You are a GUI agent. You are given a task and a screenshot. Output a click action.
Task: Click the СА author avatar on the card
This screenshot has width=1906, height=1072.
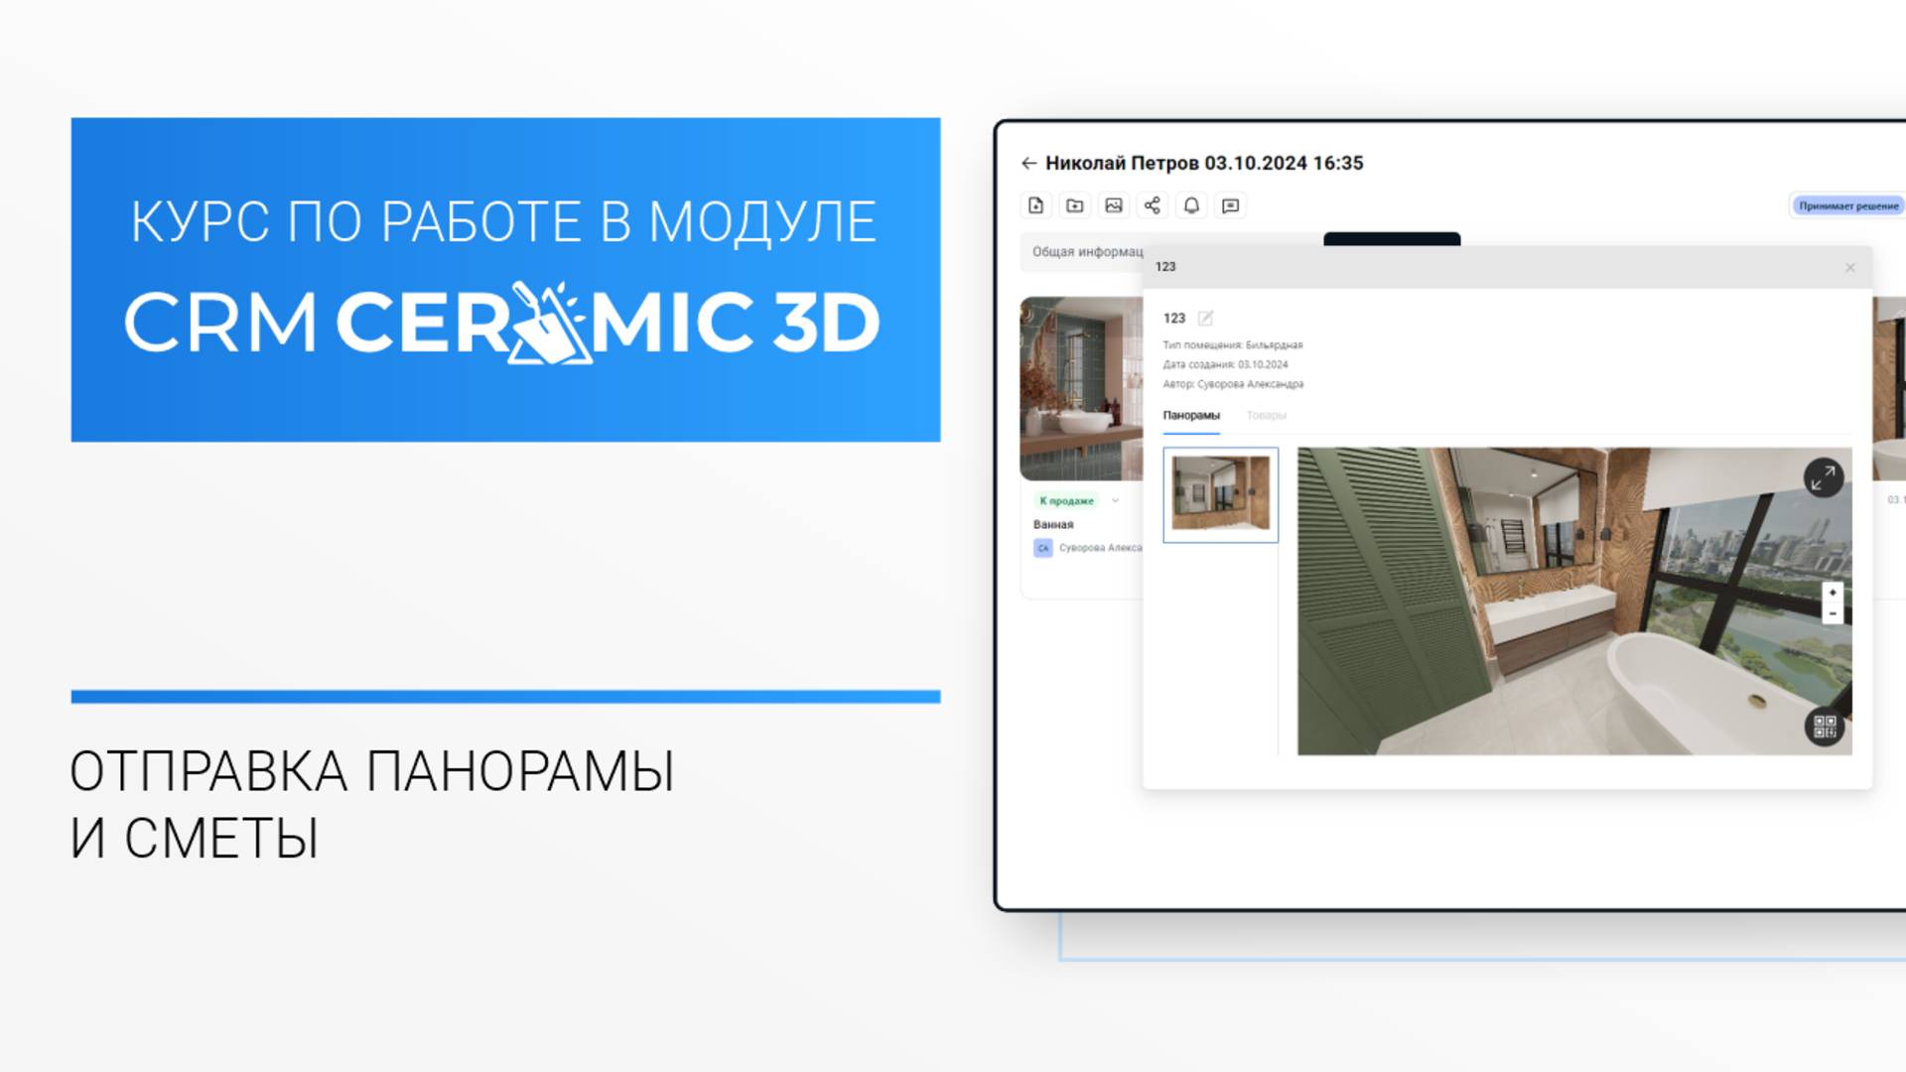(1042, 548)
